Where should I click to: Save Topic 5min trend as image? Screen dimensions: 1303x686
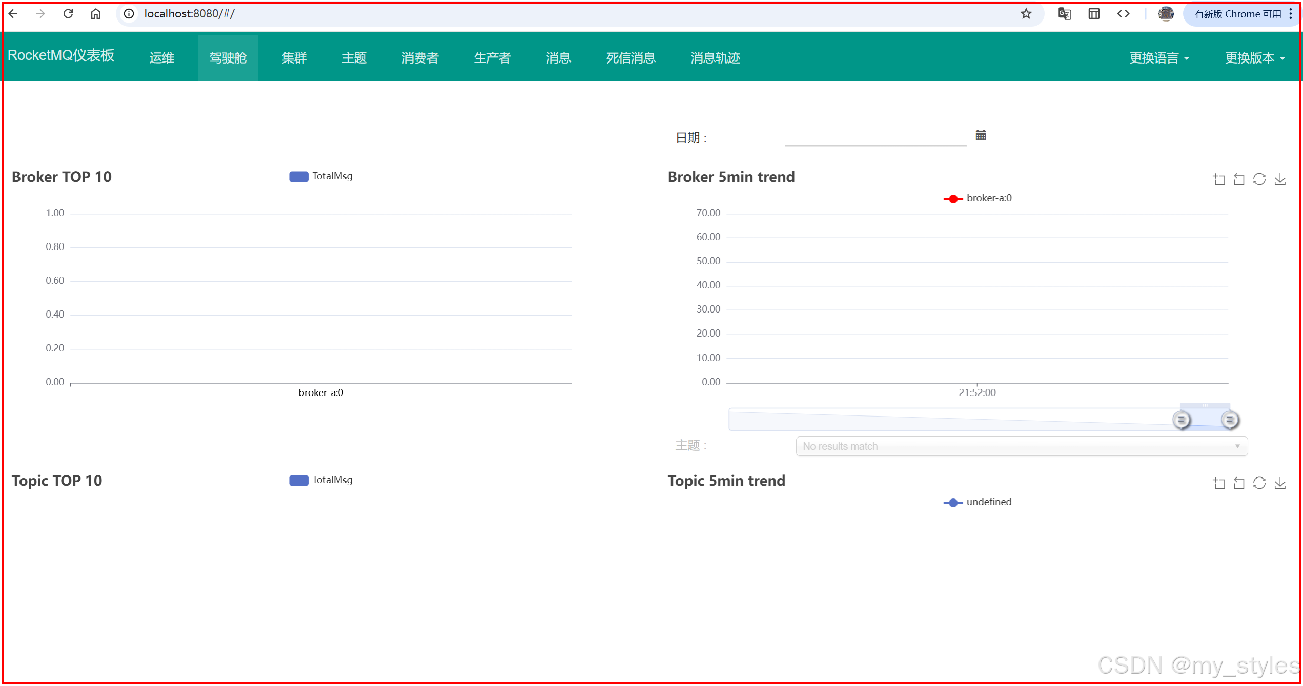click(1280, 483)
